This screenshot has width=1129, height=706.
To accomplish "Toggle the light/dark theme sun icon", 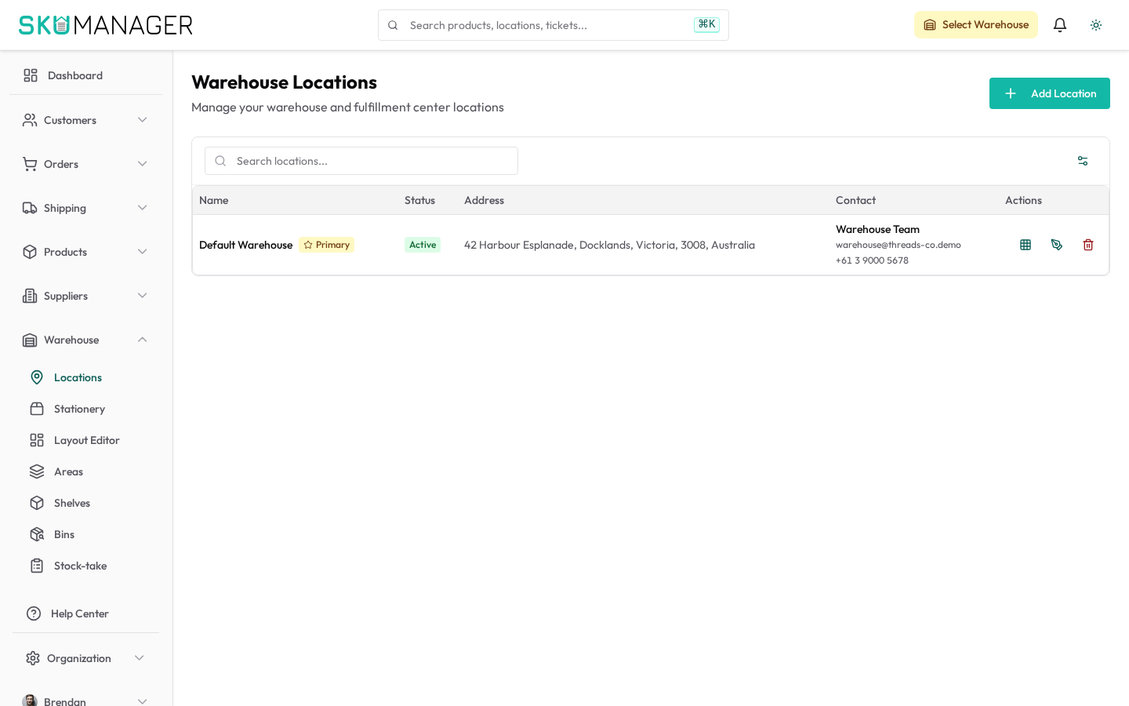I will tap(1096, 25).
